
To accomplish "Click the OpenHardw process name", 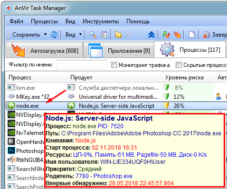I will coord(30,142).
